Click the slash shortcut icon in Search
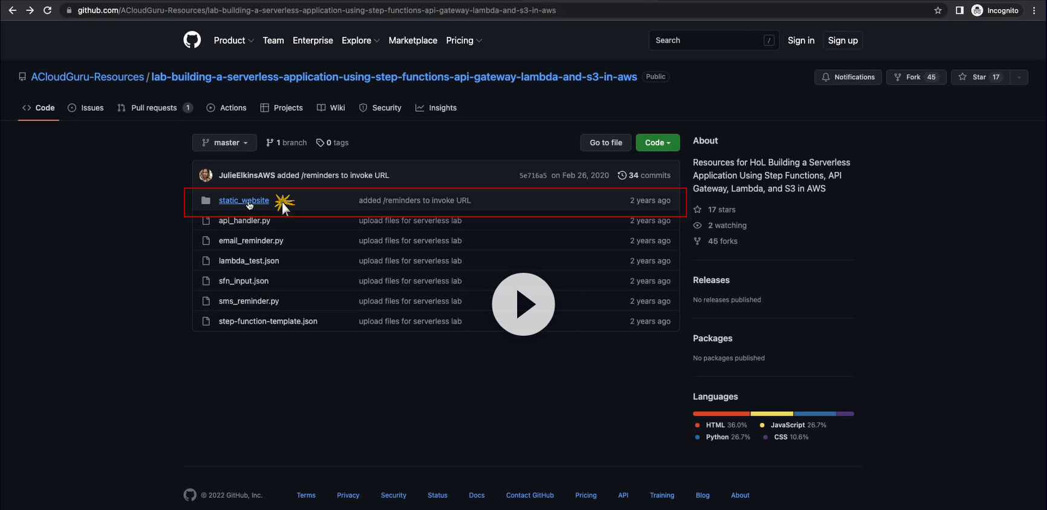The width and height of the screenshot is (1047, 510). coord(769,41)
